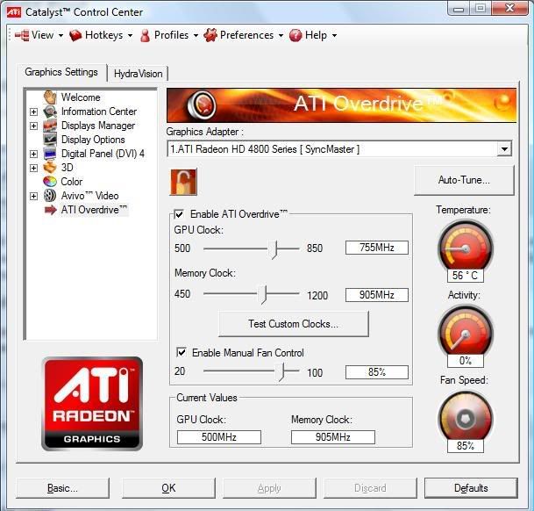Click the Preferences gear icon
The height and width of the screenshot is (511, 534).
point(210,35)
